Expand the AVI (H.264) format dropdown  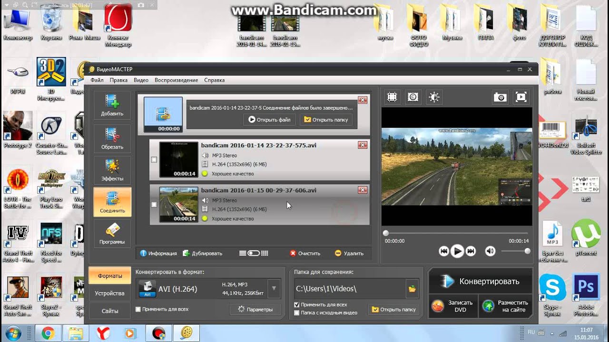(x=274, y=288)
